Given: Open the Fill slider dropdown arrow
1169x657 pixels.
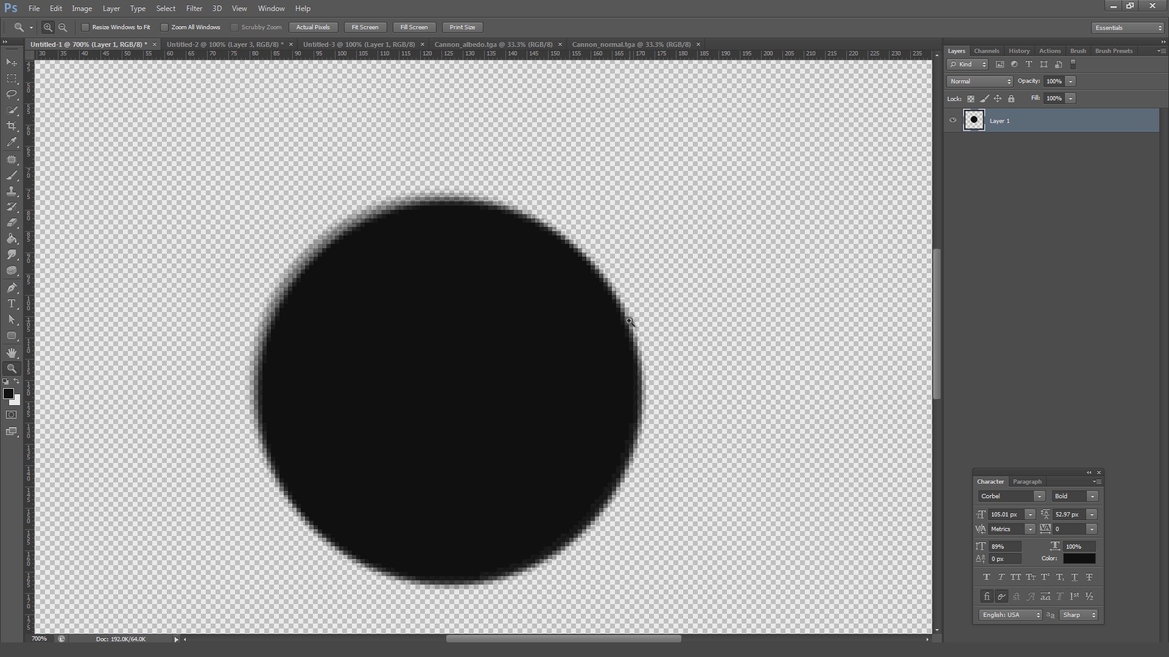Looking at the screenshot, I should [x=1070, y=99].
